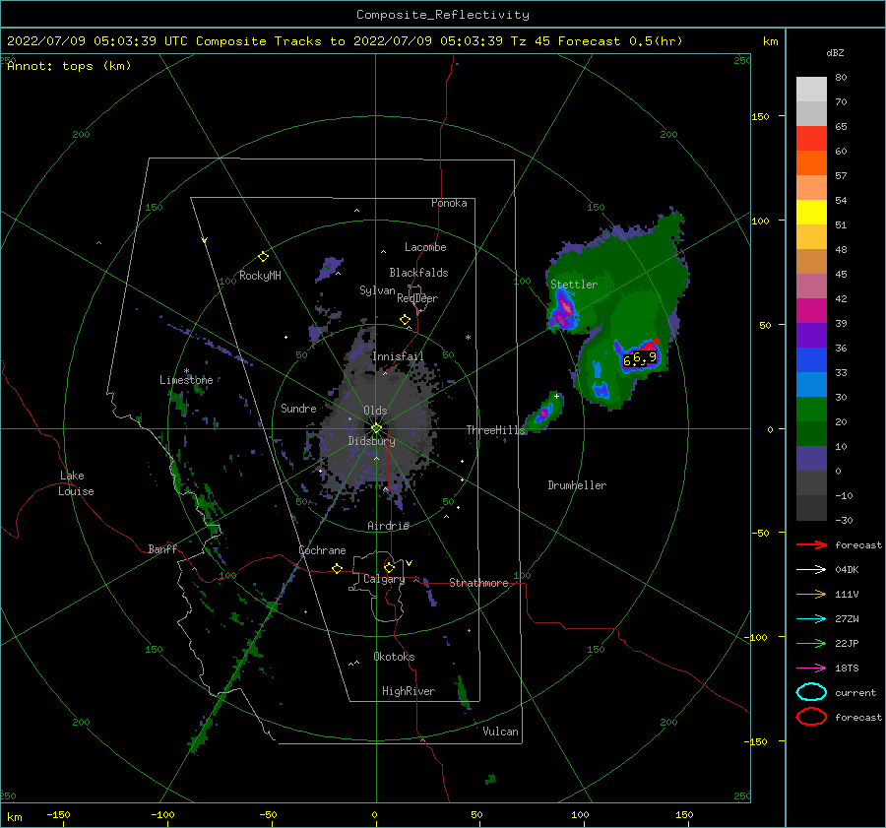Image resolution: width=886 pixels, height=828 pixels.
Task: Click the 'dBZ' heading above color scale
Action: [835, 52]
